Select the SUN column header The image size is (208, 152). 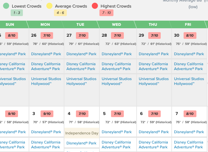pyautogui.click(x=10, y=24)
